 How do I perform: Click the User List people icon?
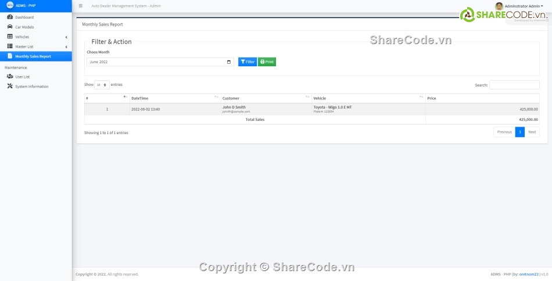[x=10, y=77]
